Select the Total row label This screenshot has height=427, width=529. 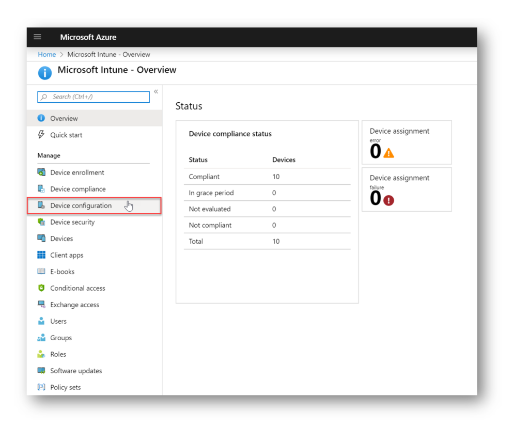196,241
